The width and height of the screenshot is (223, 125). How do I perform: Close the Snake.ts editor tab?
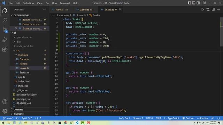120,9
